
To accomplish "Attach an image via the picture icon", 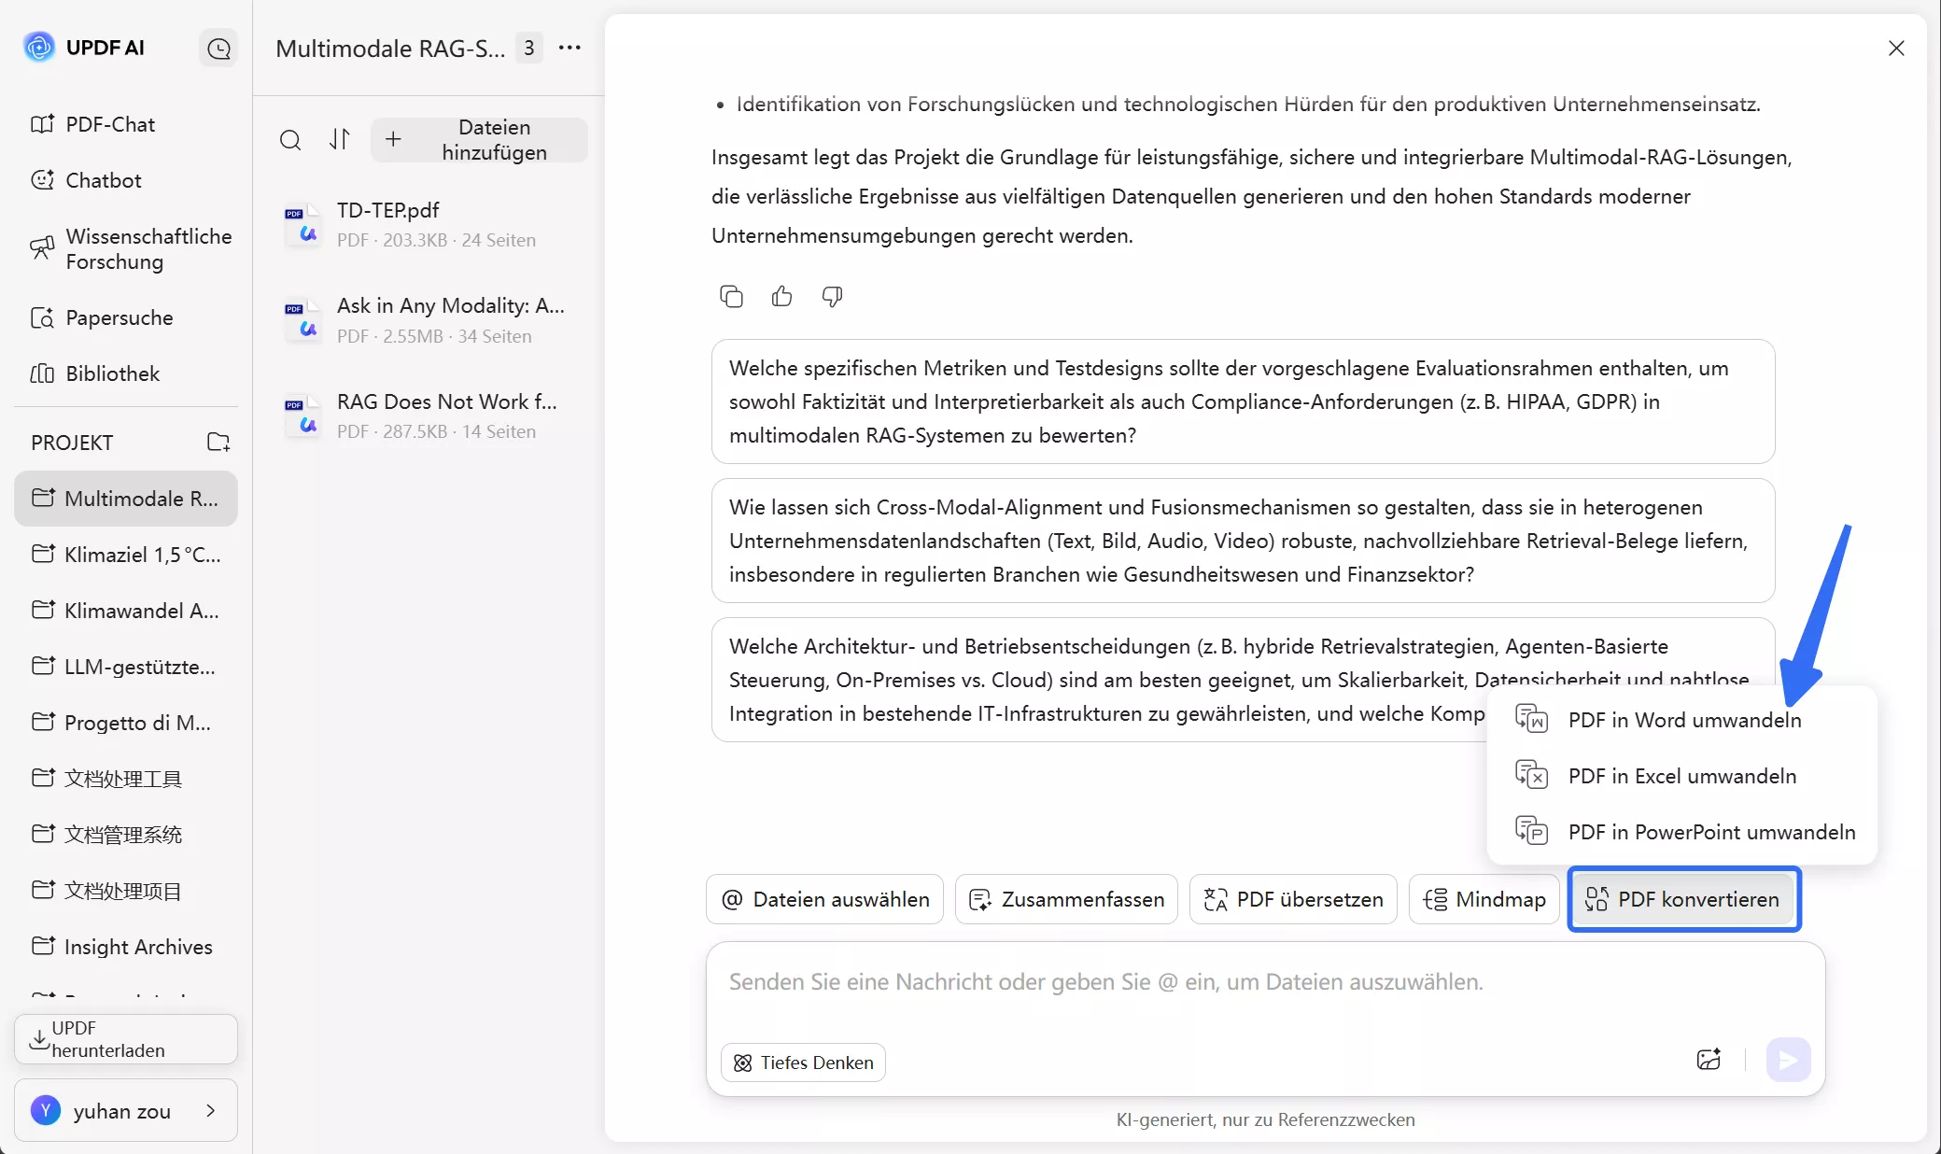I will coord(1709,1060).
